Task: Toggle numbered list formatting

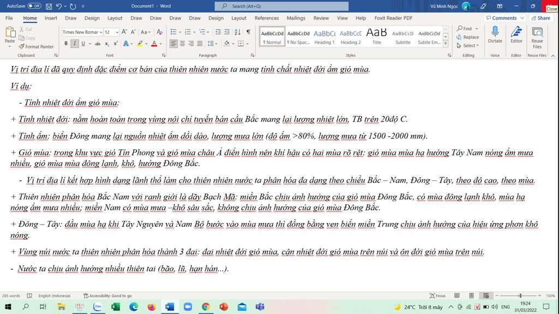Action: [x=188, y=32]
